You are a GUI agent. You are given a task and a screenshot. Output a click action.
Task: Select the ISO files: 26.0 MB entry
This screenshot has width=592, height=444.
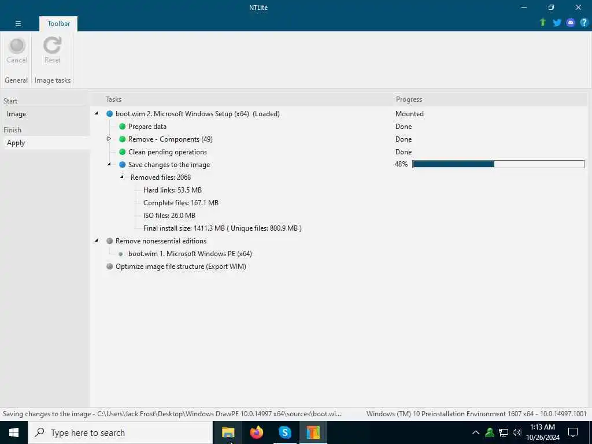coord(169,216)
